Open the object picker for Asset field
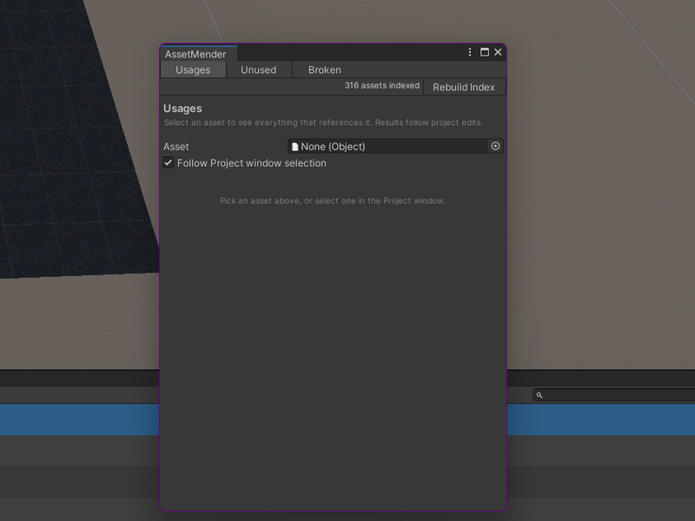The image size is (695, 521). click(495, 146)
